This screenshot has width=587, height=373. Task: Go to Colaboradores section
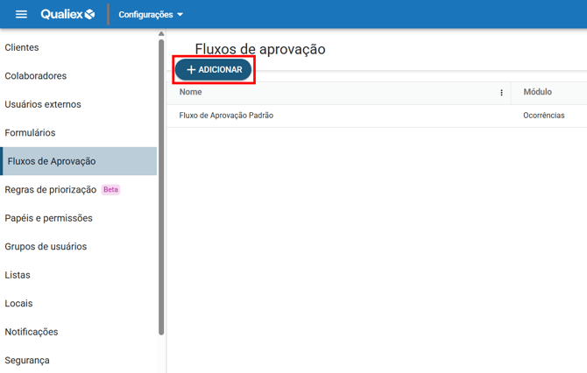click(x=36, y=76)
